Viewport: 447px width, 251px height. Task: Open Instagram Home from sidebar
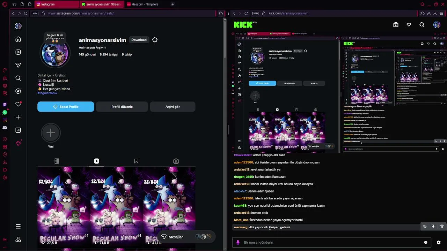(18, 39)
